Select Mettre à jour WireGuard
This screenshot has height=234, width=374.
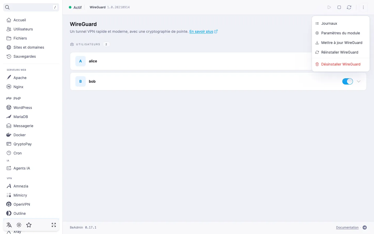pyautogui.click(x=341, y=43)
